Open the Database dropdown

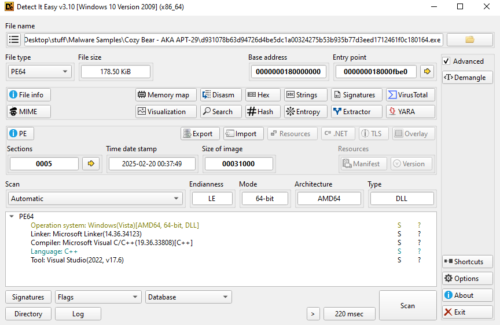(x=188, y=297)
